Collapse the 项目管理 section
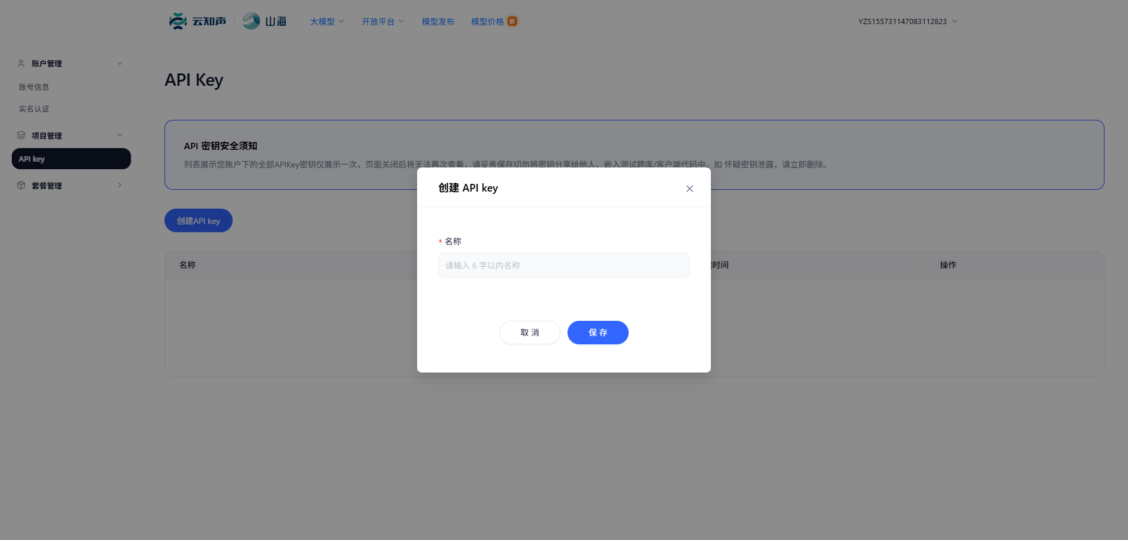 pos(120,135)
